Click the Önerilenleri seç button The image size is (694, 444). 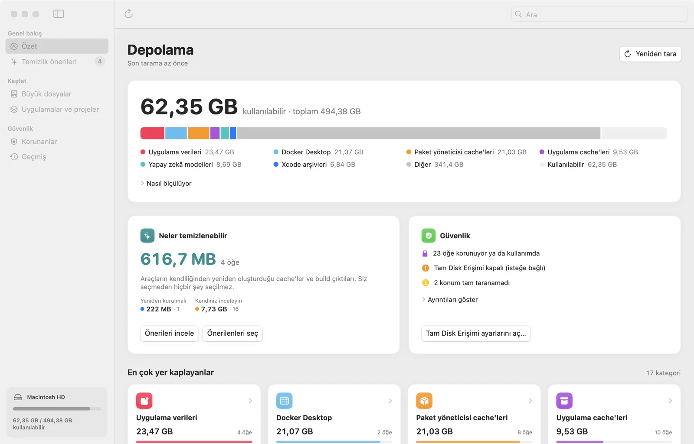click(232, 334)
